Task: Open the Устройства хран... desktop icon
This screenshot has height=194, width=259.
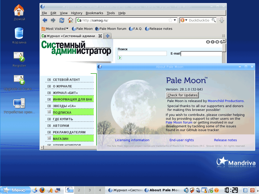Action: tap(19, 106)
